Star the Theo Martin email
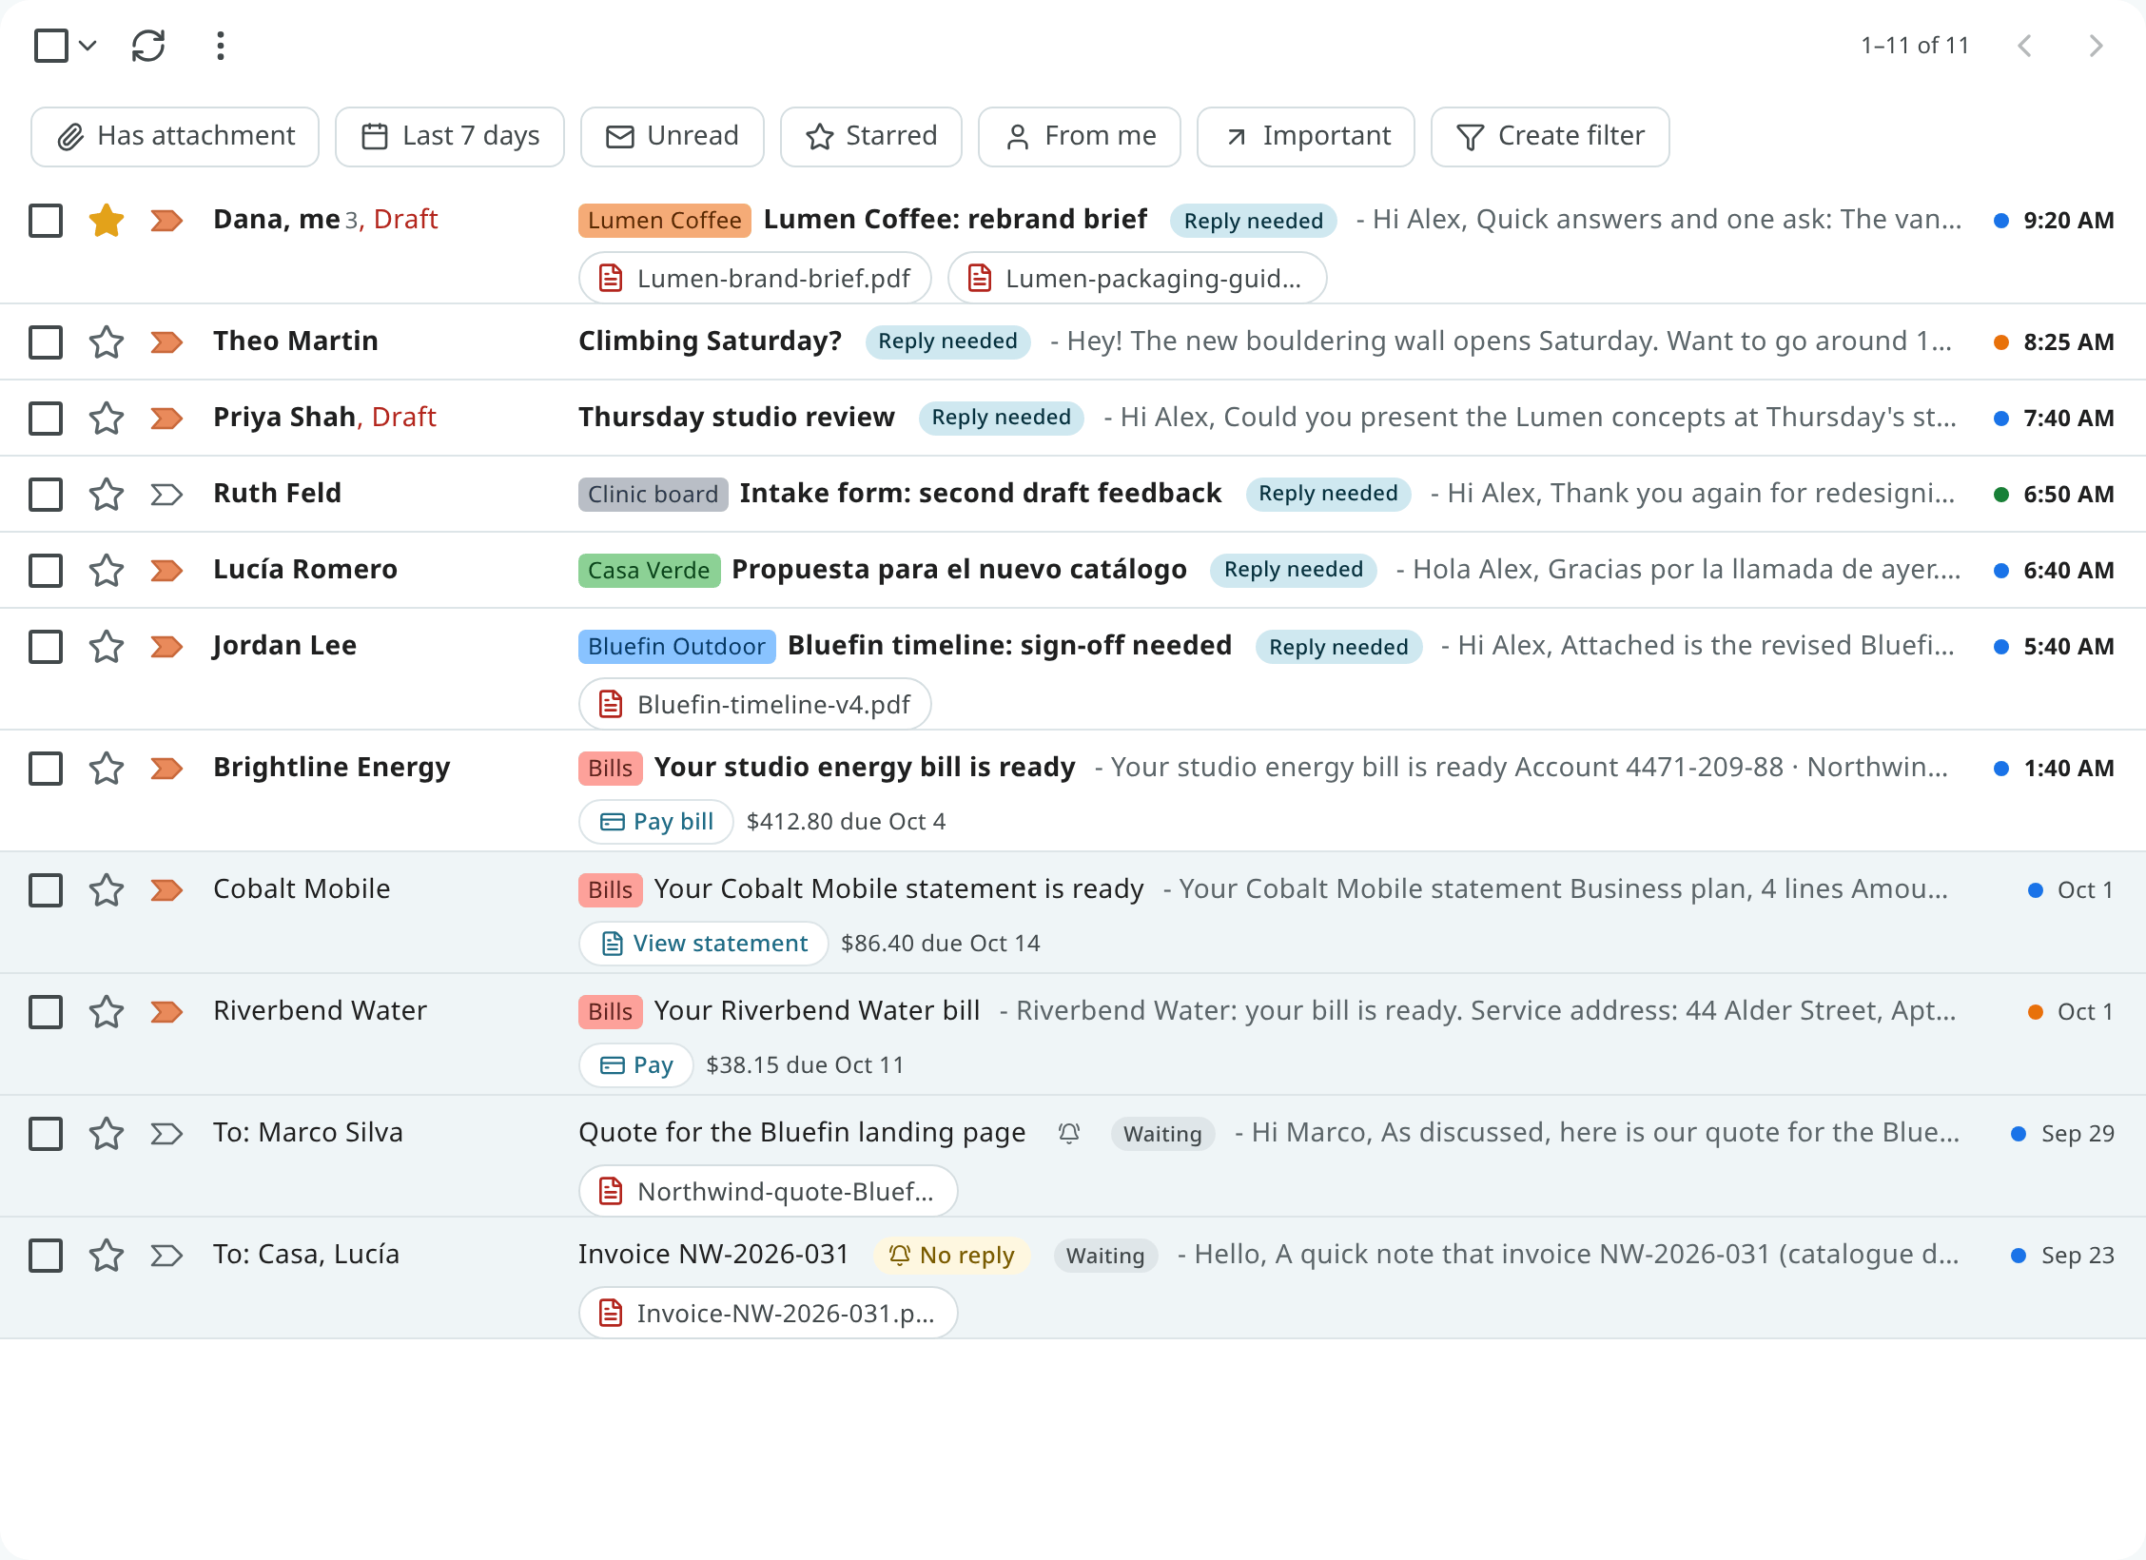The width and height of the screenshot is (2146, 1560). point(107,341)
